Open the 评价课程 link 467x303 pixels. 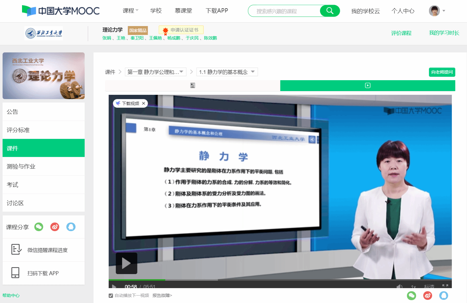[401, 33]
